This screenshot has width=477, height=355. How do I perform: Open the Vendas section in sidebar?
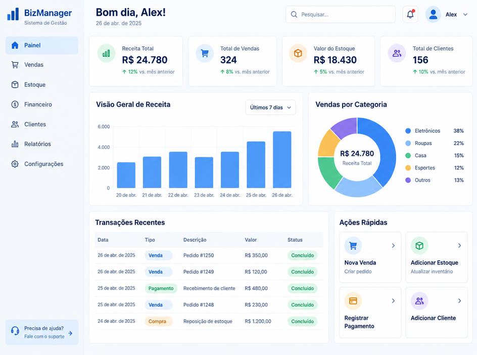tap(42, 65)
